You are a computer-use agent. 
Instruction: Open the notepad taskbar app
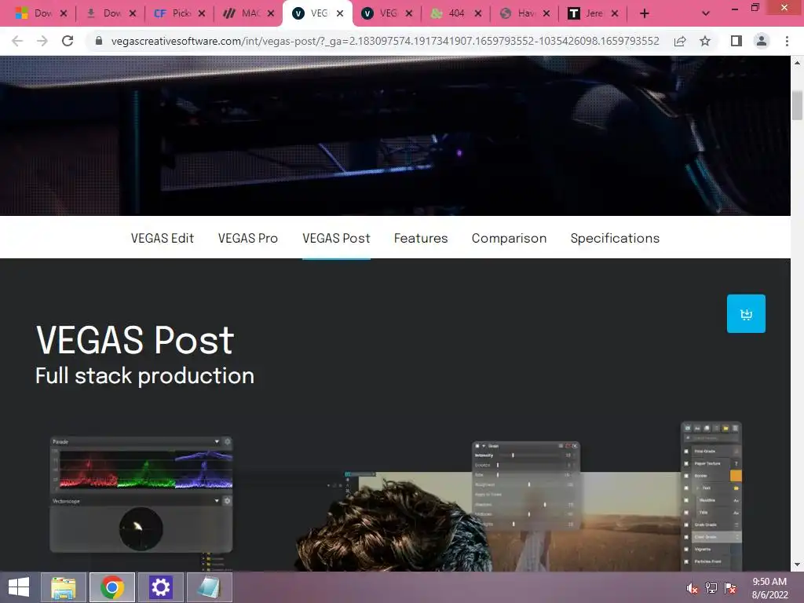(209, 587)
